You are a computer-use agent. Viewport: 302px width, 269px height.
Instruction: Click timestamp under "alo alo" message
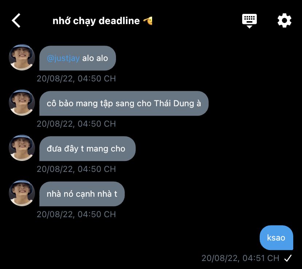point(76,78)
